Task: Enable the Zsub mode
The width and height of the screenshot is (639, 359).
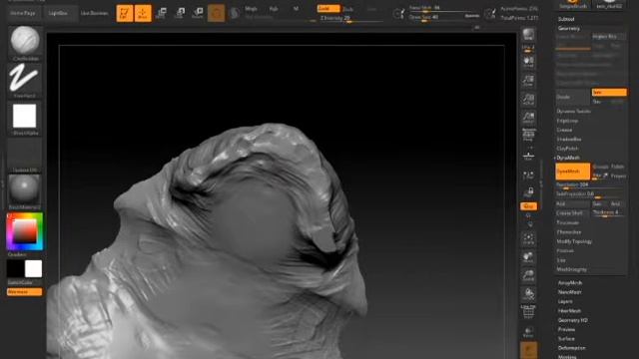Action: [x=348, y=9]
